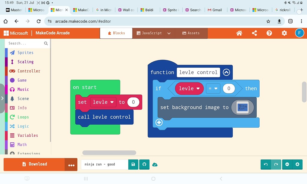Check cloud sync status icon

(155, 165)
